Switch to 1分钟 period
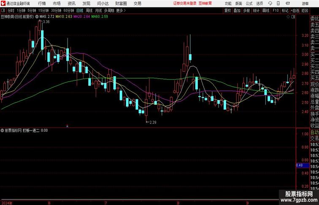The image size is (319, 205). pyautogui.click(x=21, y=11)
